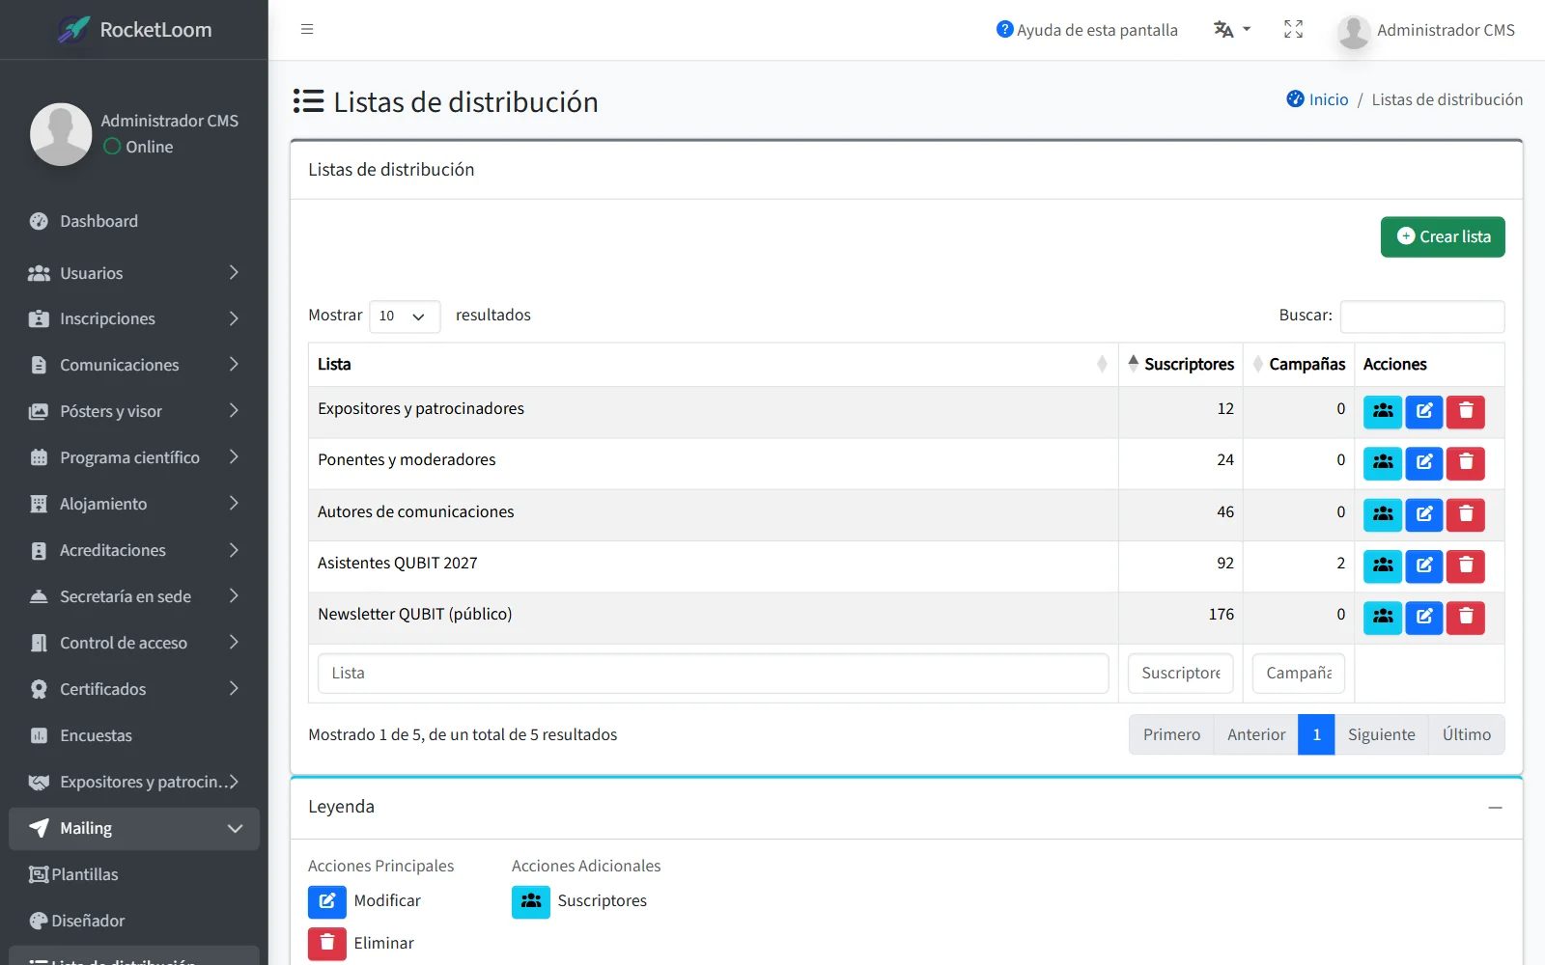Expand the Certificados sidebar menu
The width and height of the screenshot is (1545, 965).
pos(134,689)
